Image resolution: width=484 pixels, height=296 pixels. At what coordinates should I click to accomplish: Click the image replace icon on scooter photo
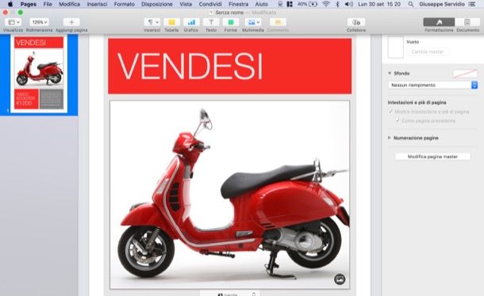pyautogui.click(x=340, y=279)
